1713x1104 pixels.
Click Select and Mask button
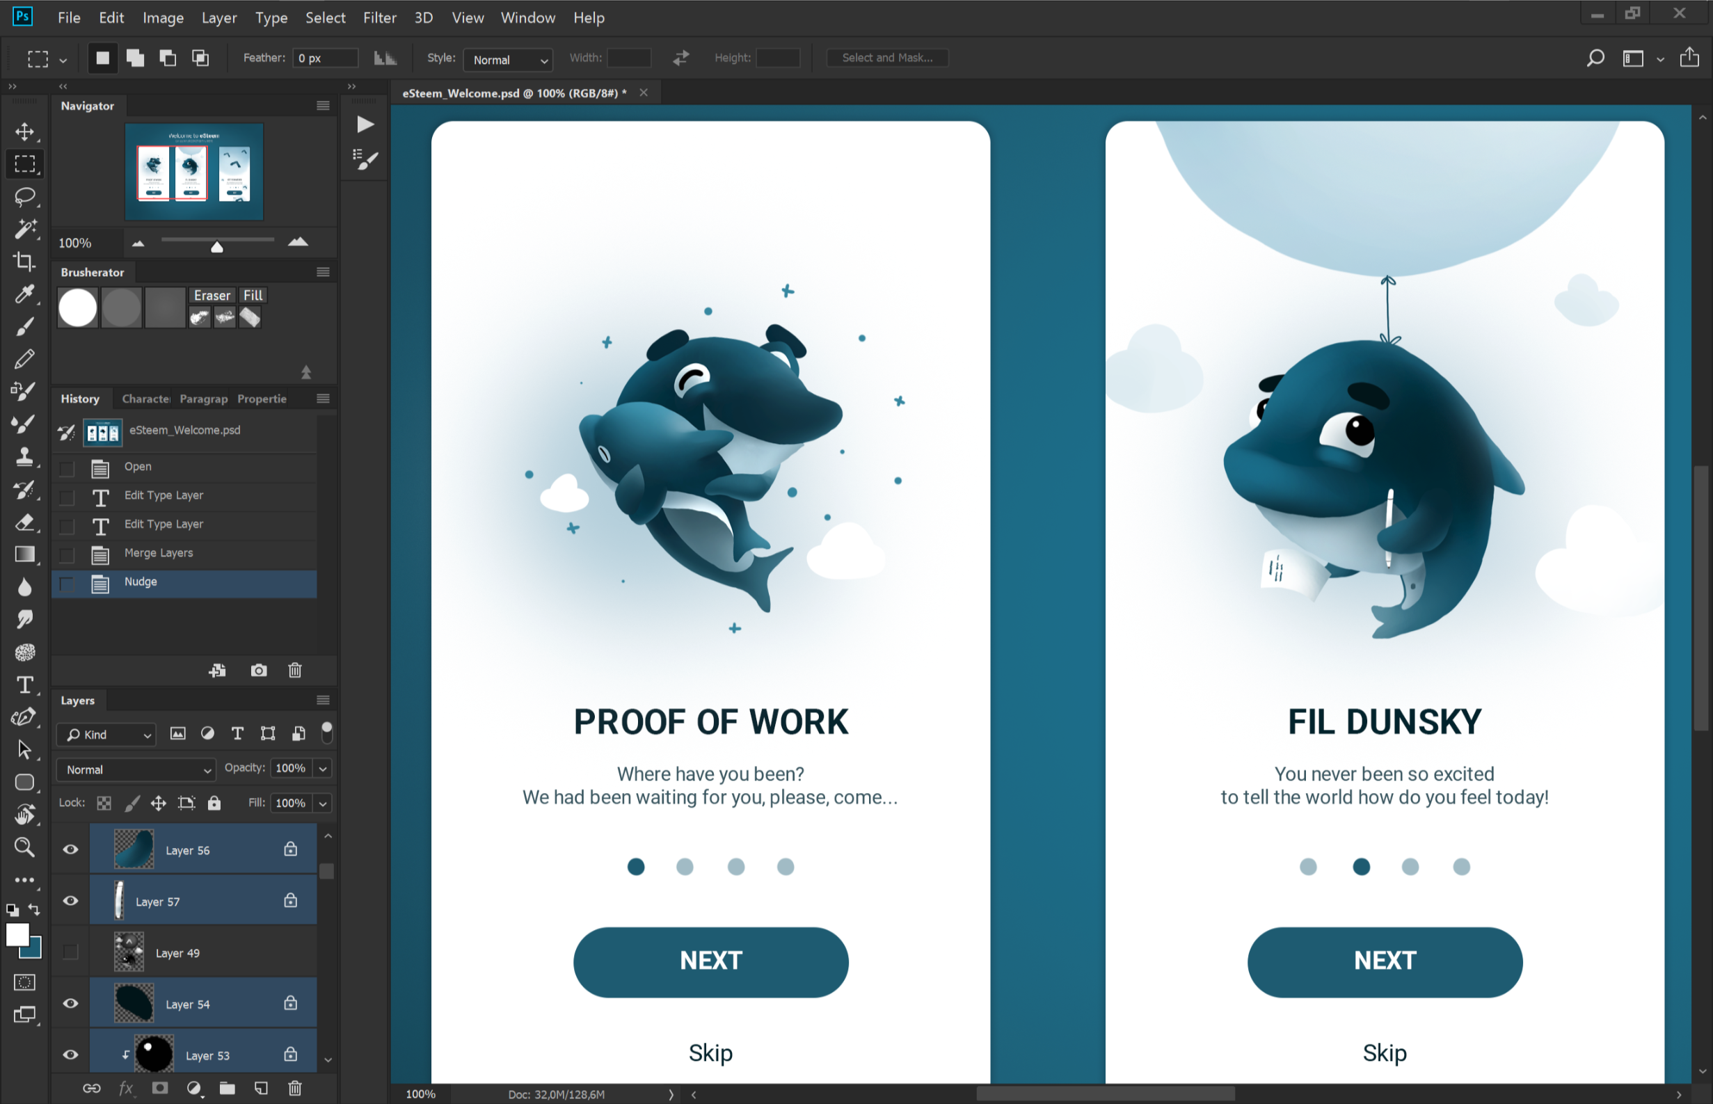[887, 58]
